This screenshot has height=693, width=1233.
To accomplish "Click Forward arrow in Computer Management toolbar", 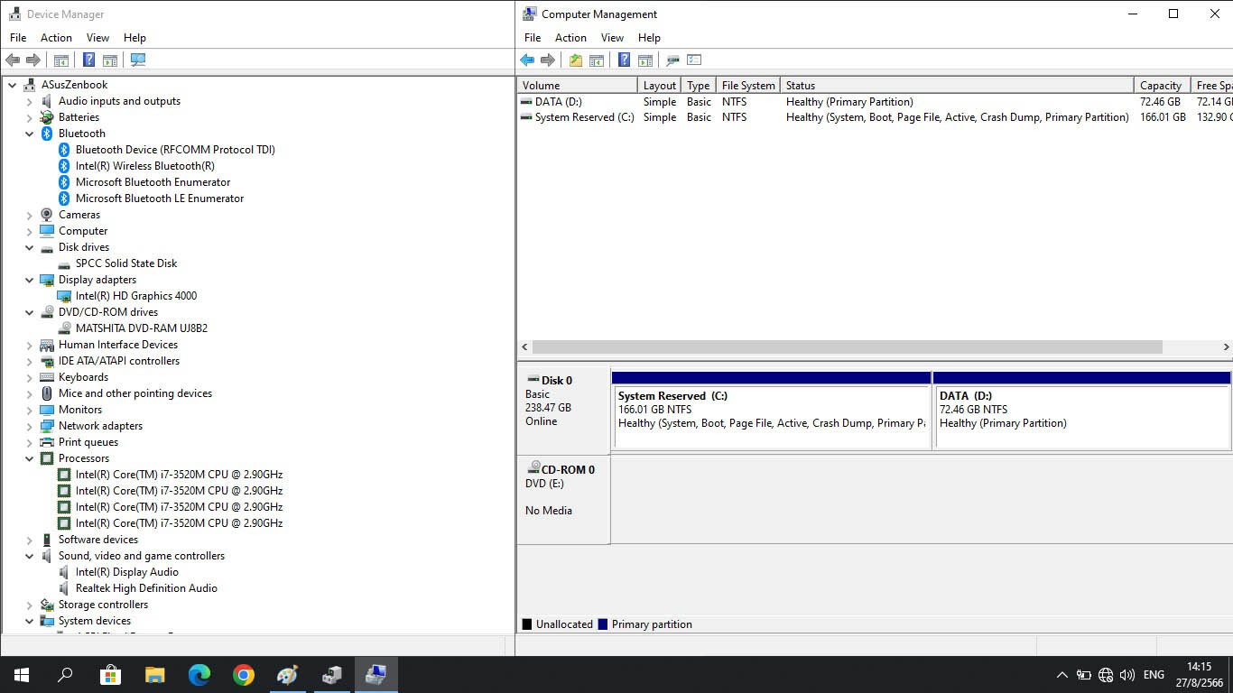I will 548,60.
